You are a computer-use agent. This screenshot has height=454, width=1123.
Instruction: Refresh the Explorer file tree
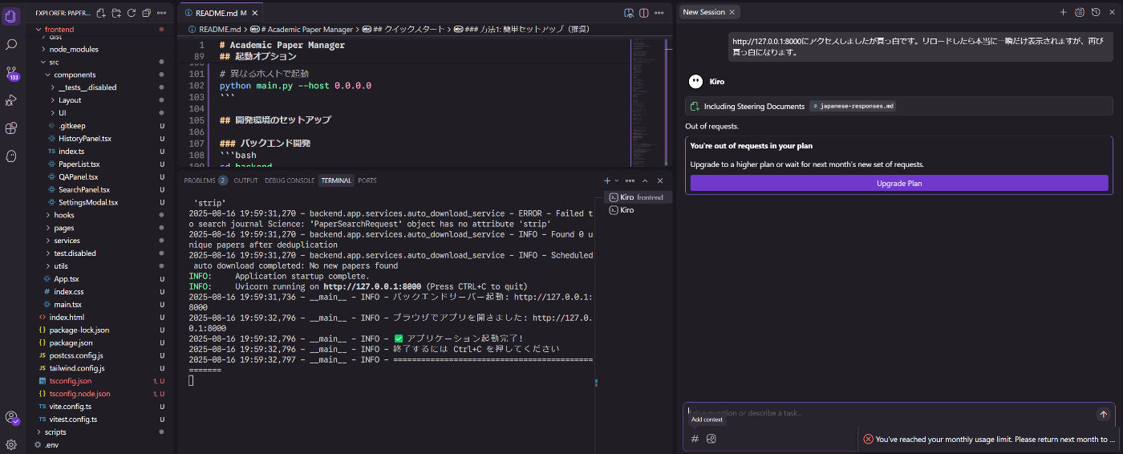pos(131,13)
